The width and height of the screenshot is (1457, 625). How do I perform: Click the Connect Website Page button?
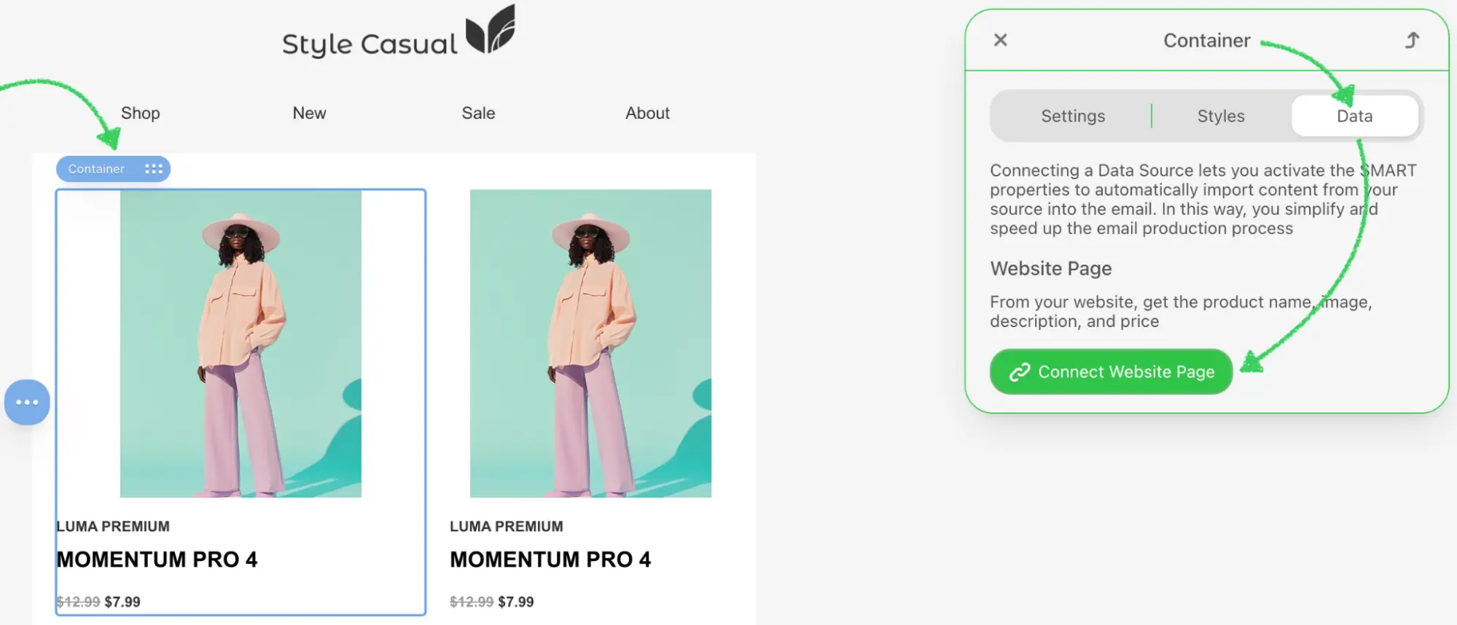pyautogui.click(x=1111, y=372)
